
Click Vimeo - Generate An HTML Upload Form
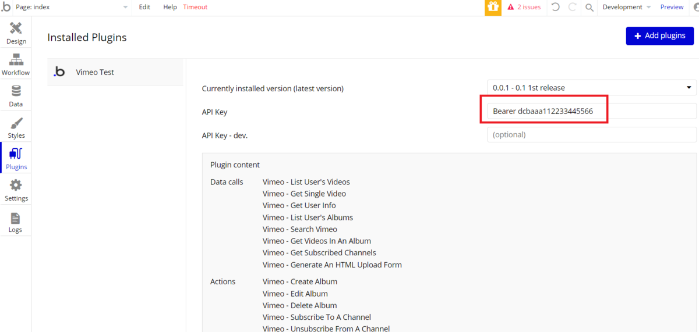(332, 265)
